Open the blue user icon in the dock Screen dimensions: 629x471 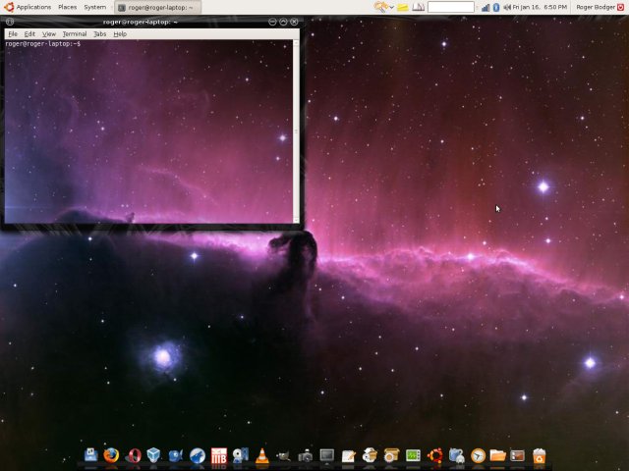click(x=456, y=455)
